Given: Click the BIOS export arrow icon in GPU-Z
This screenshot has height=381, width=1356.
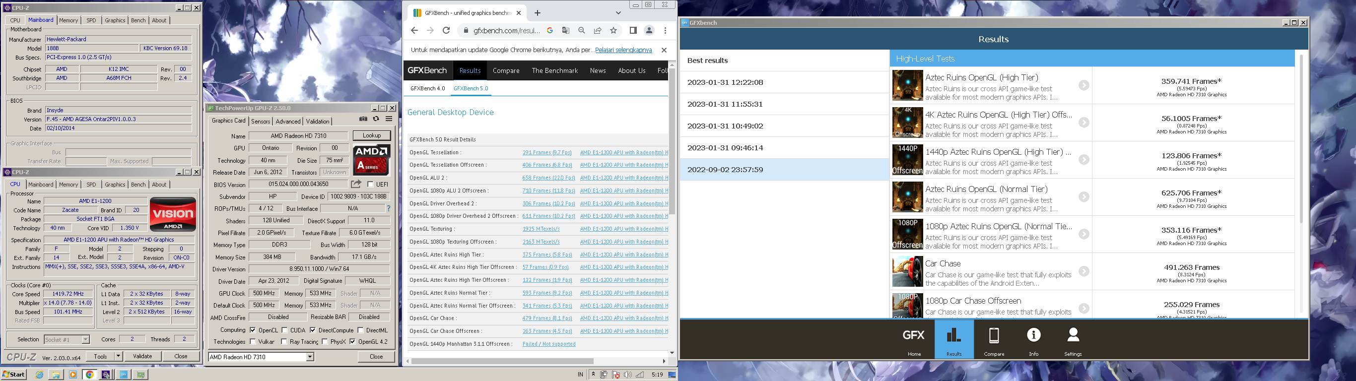Looking at the screenshot, I should click(x=356, y=184).
